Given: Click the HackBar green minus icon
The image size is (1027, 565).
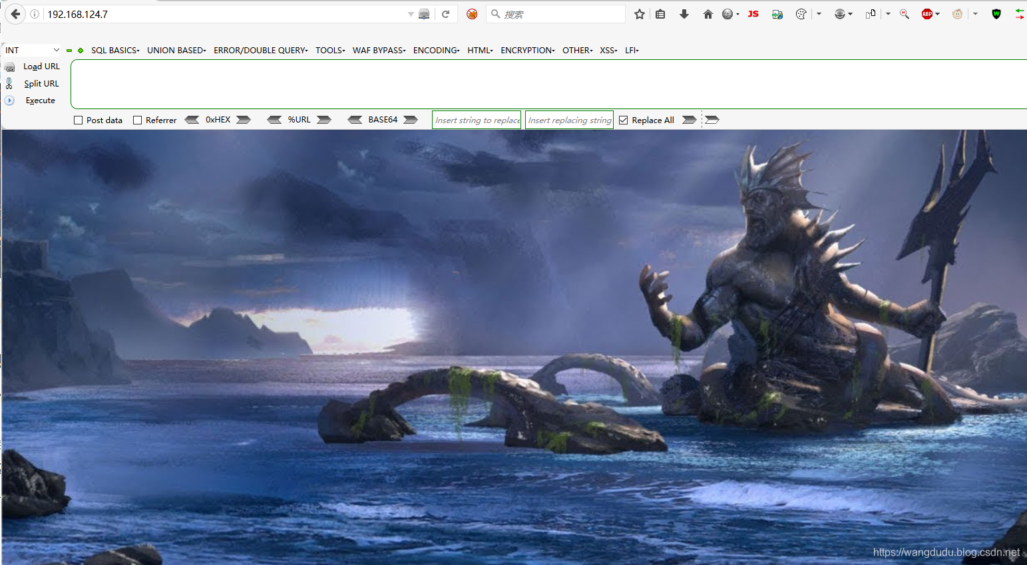Looking at the screenshot, I should point(69,51).
